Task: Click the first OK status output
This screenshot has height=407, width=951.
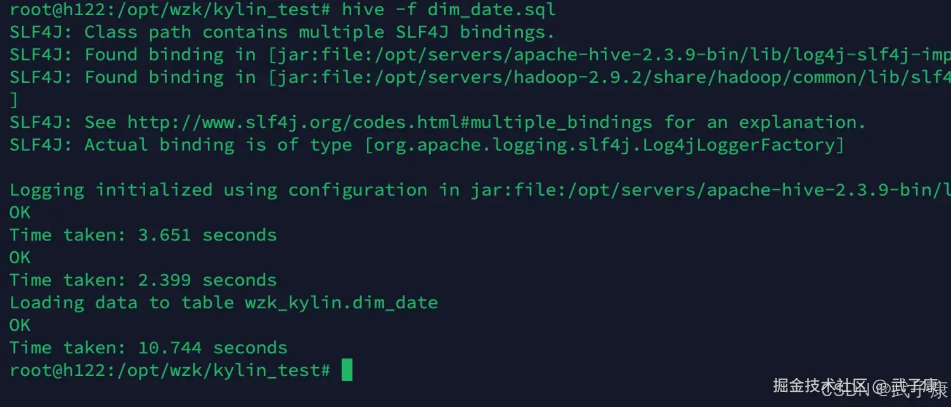Action: (20, 213)
